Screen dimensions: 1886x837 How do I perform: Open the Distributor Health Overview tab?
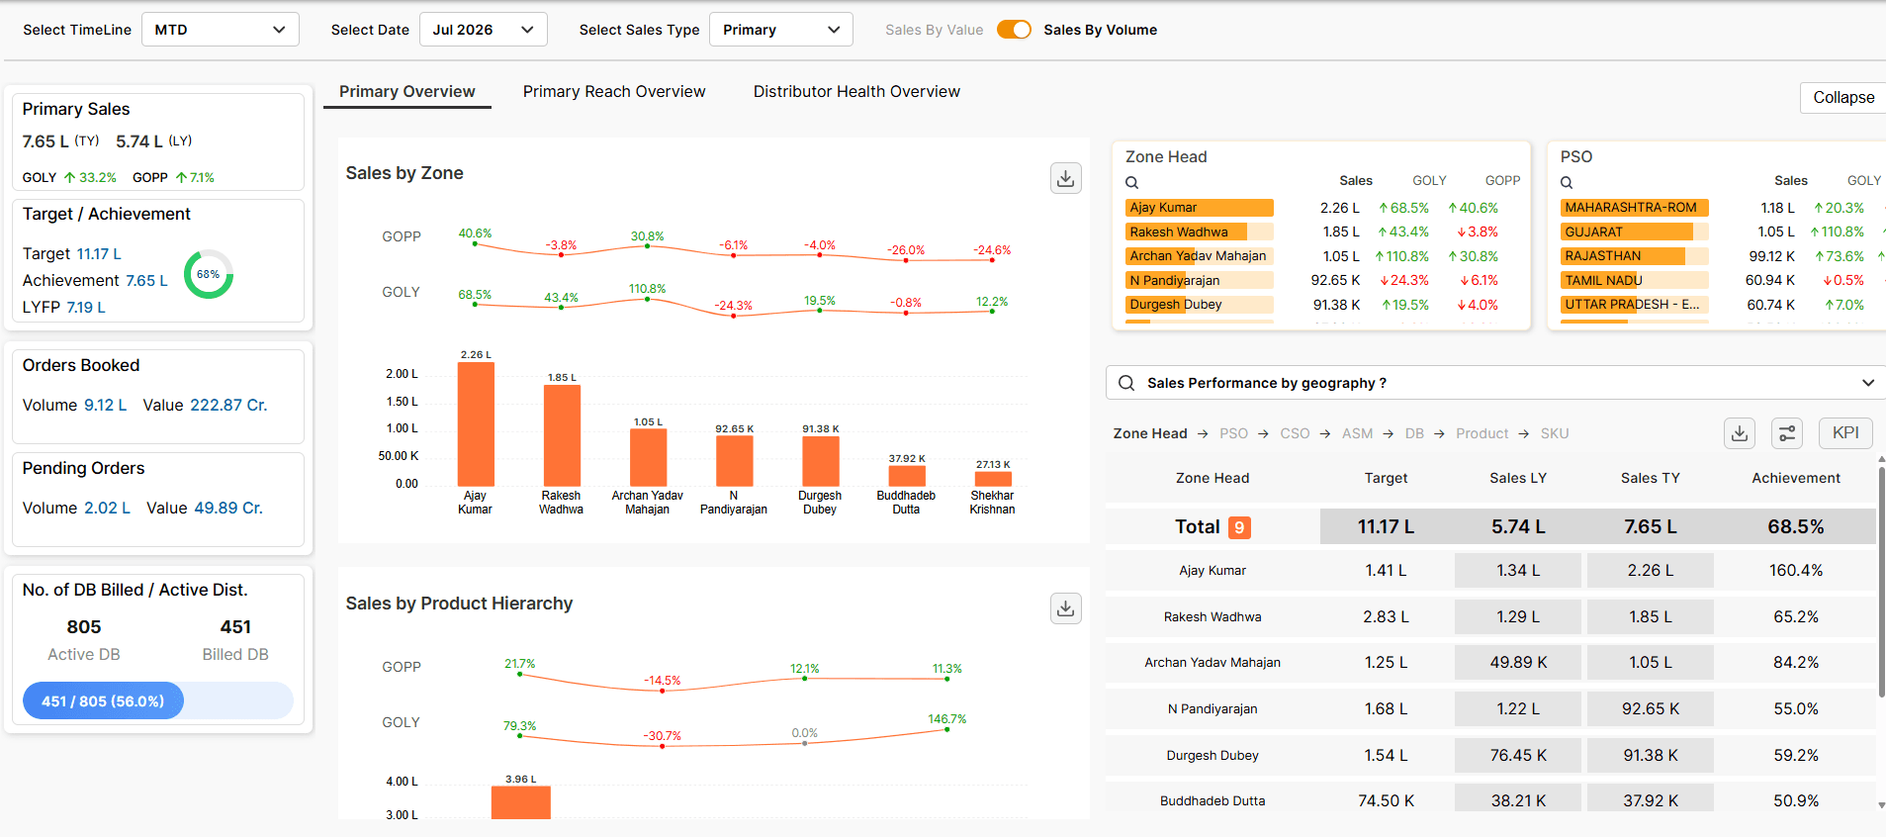(856, 92)
